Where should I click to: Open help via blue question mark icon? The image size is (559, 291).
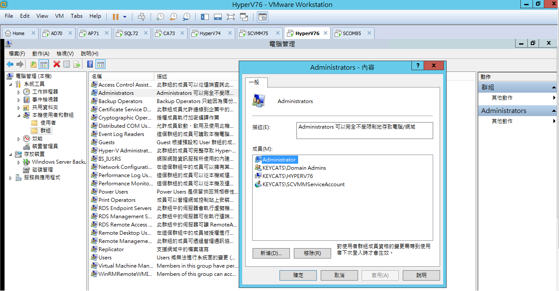point(90,65)
